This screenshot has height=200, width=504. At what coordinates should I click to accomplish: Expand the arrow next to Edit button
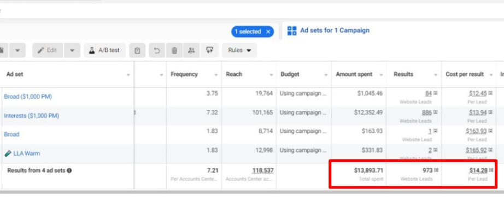72,50
